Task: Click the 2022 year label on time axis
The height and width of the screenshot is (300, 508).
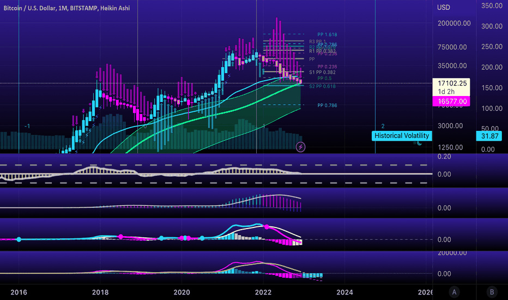Action: coord(263,292)
